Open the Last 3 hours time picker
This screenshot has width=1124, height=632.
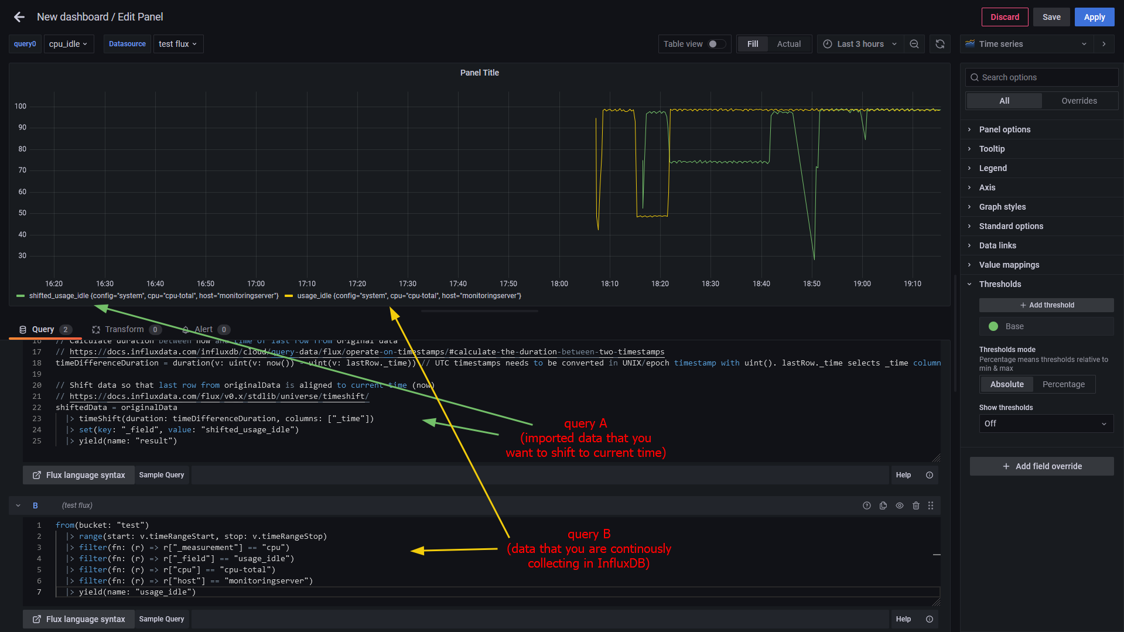[860, 44]
